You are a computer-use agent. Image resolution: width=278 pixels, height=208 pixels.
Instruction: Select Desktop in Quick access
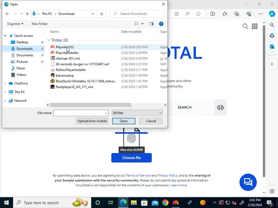(22, 42)
